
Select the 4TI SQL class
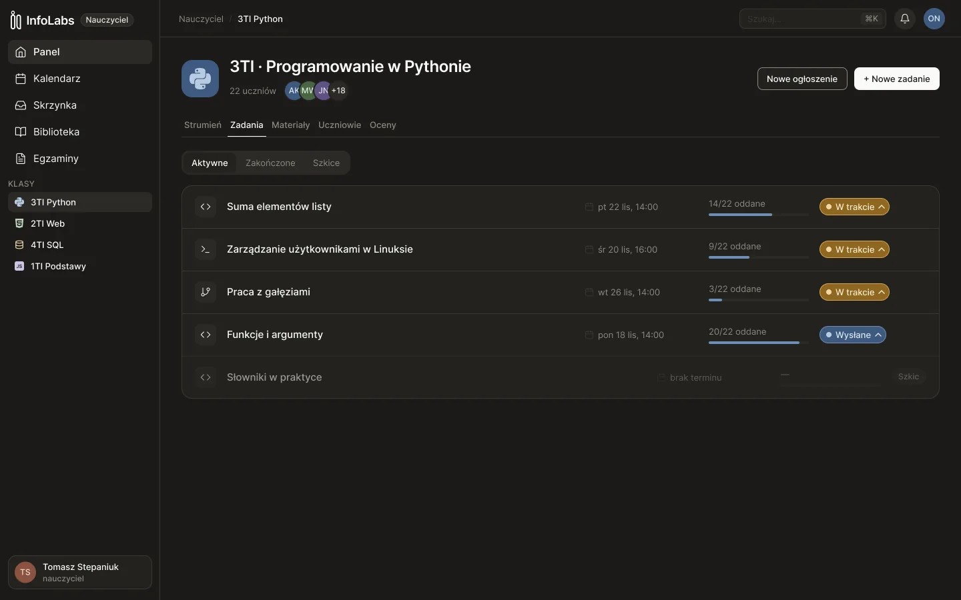tap(80, 245)
